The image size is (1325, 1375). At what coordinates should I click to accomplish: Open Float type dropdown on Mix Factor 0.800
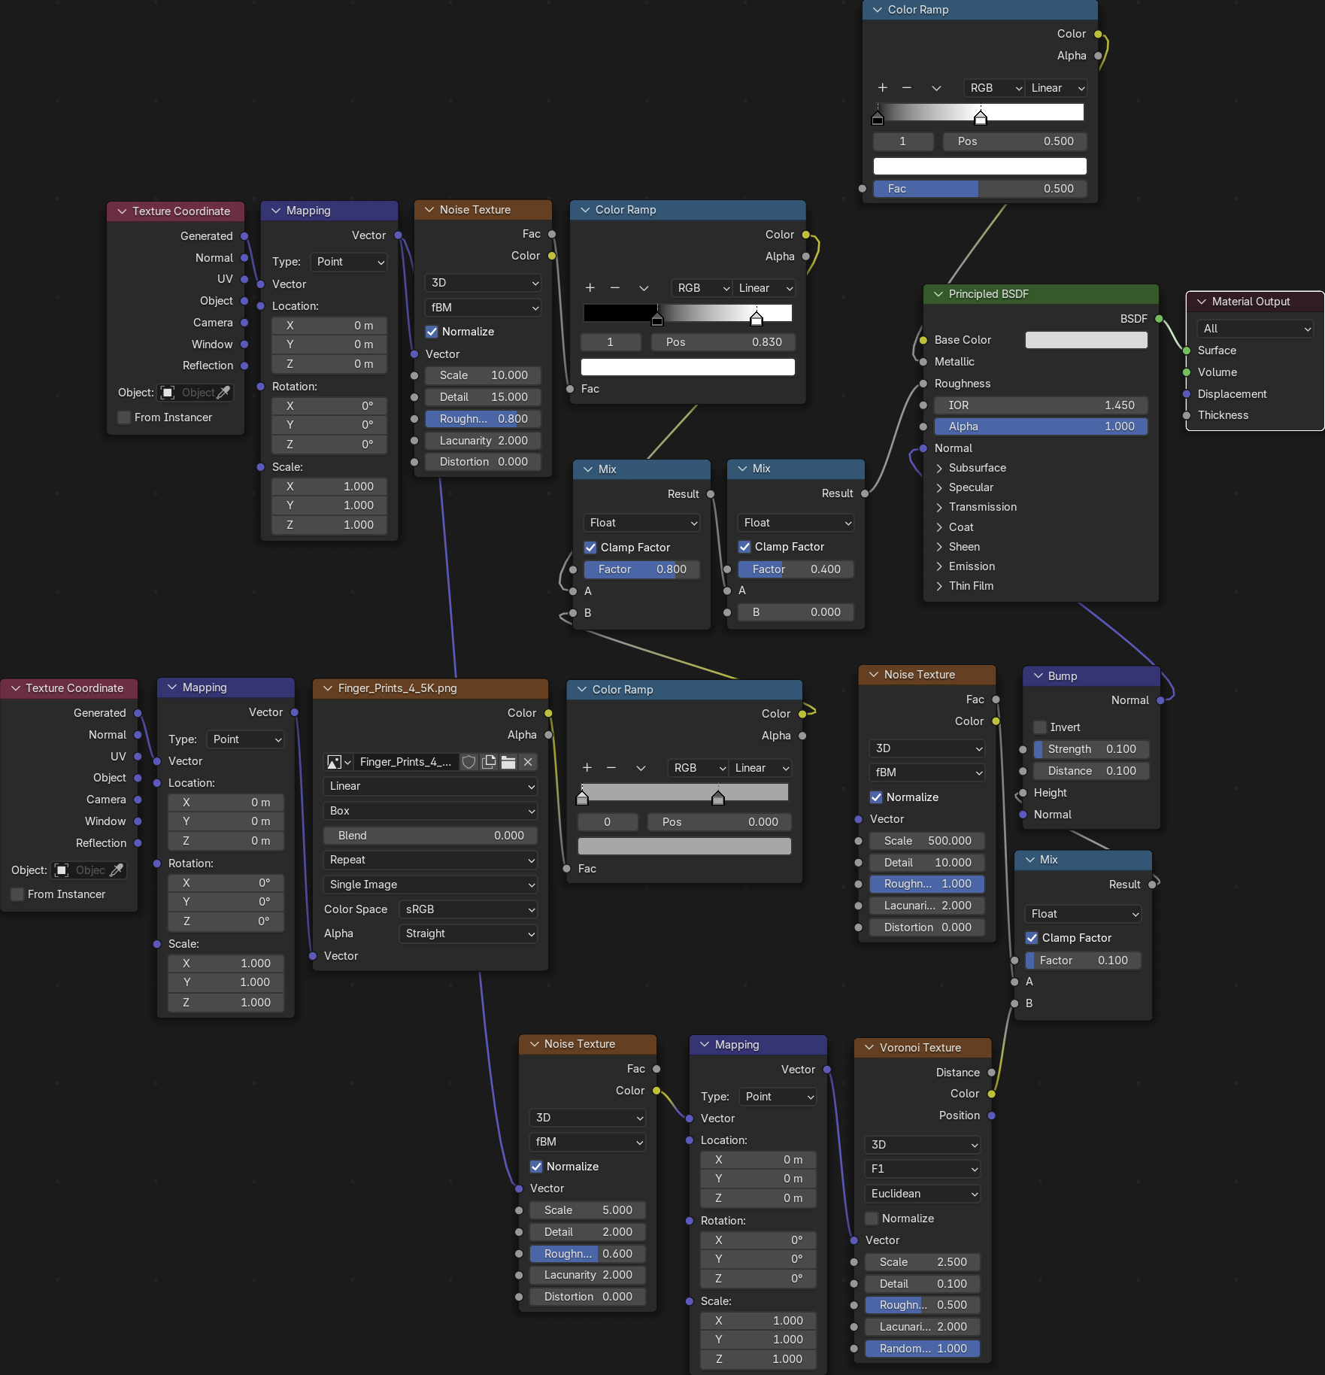[641, 523]
